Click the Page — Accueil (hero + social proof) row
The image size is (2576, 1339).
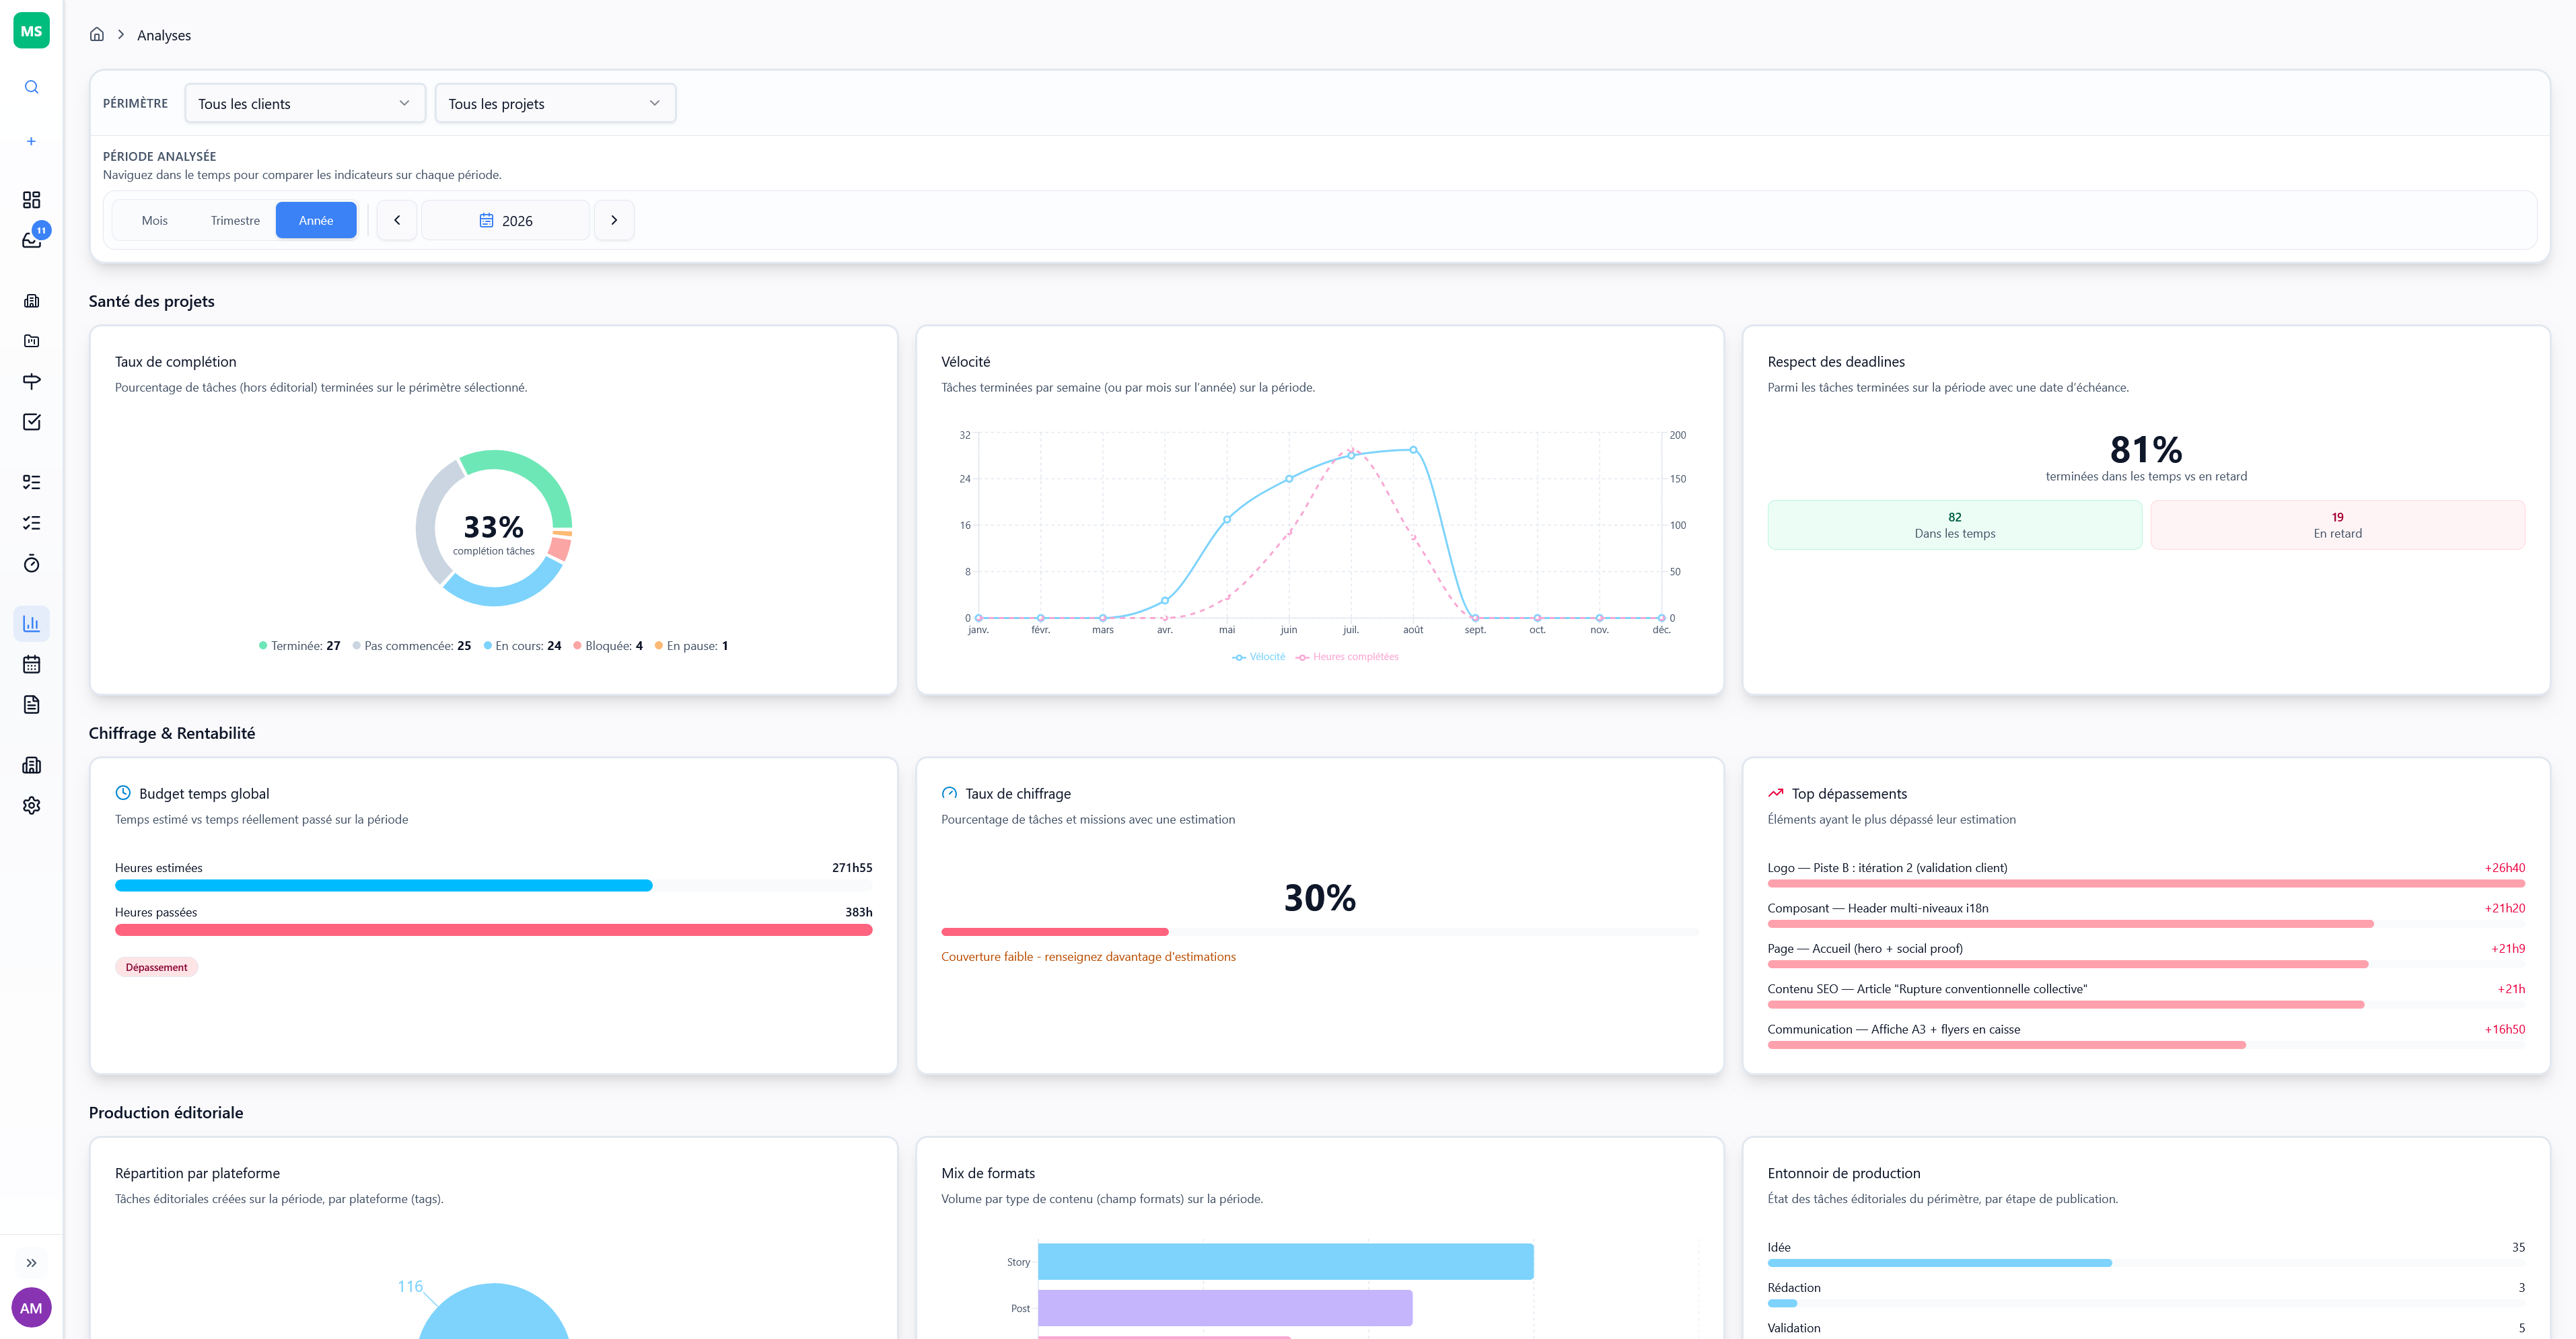(2145, 954)
